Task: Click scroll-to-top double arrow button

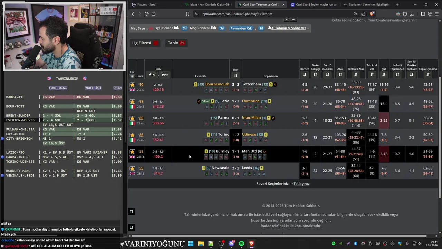Action: (x=132, y=211)
